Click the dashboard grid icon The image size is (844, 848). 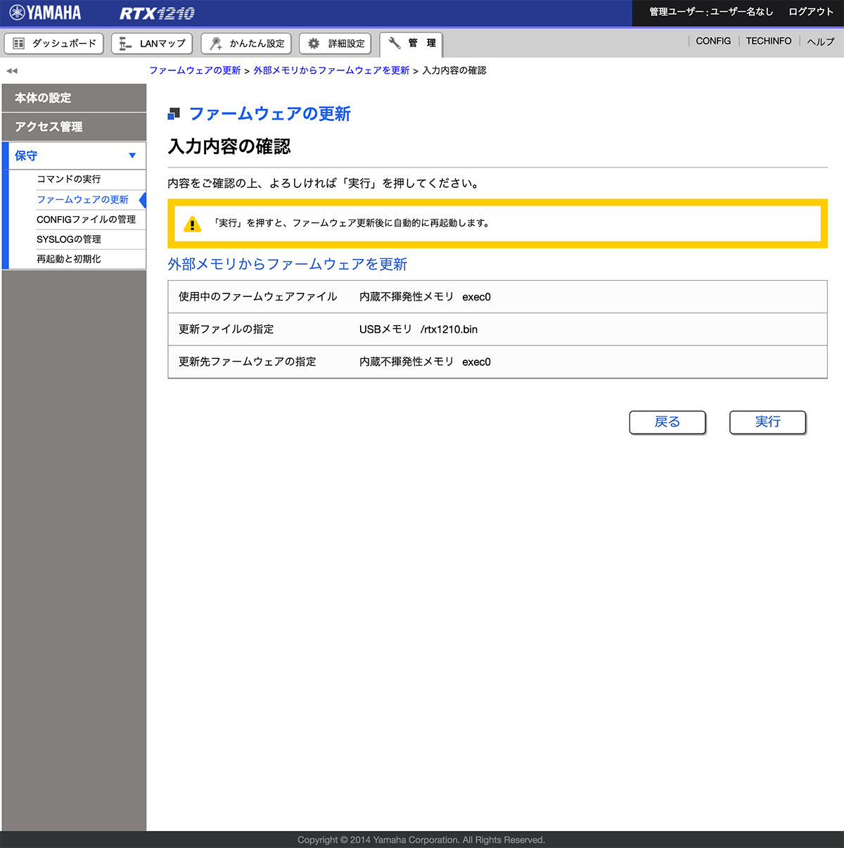pyautogui.click(x=19, y=44)
